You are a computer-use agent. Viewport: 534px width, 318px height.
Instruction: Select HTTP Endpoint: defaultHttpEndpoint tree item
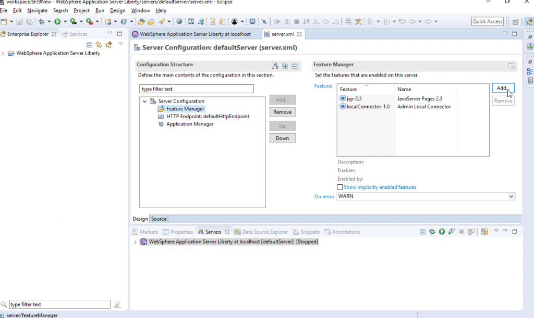pyautogui.click(x=203, y=116)
